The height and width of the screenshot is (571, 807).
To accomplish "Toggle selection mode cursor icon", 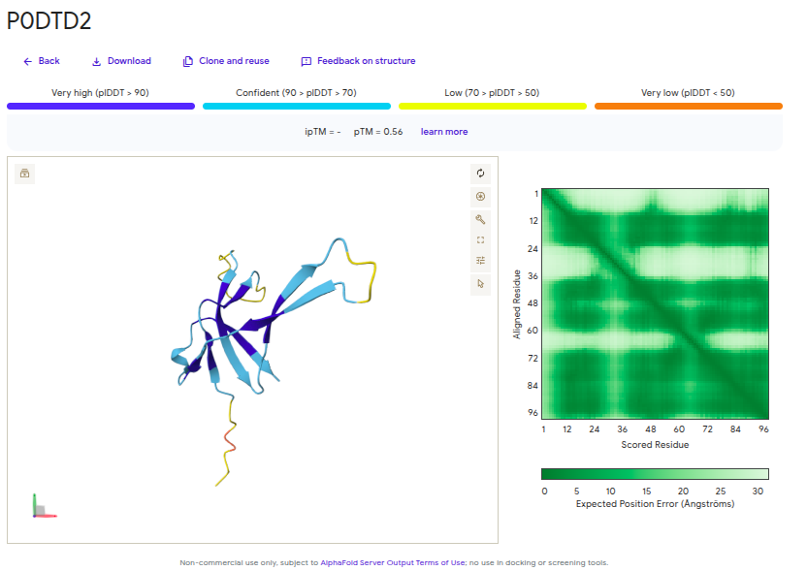I will tap(480, 283).
